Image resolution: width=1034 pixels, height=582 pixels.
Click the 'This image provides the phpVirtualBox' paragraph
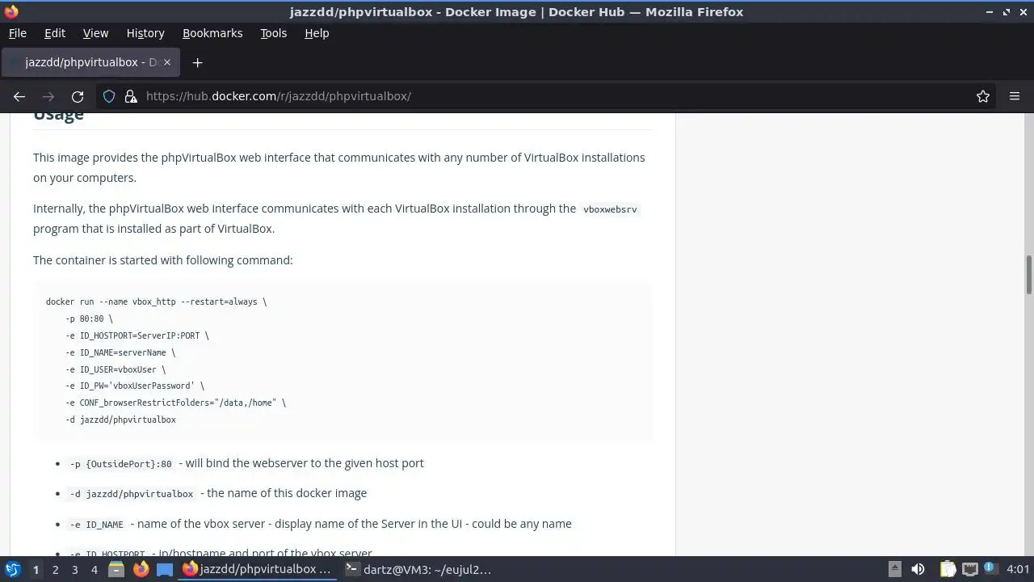(339, 167)
